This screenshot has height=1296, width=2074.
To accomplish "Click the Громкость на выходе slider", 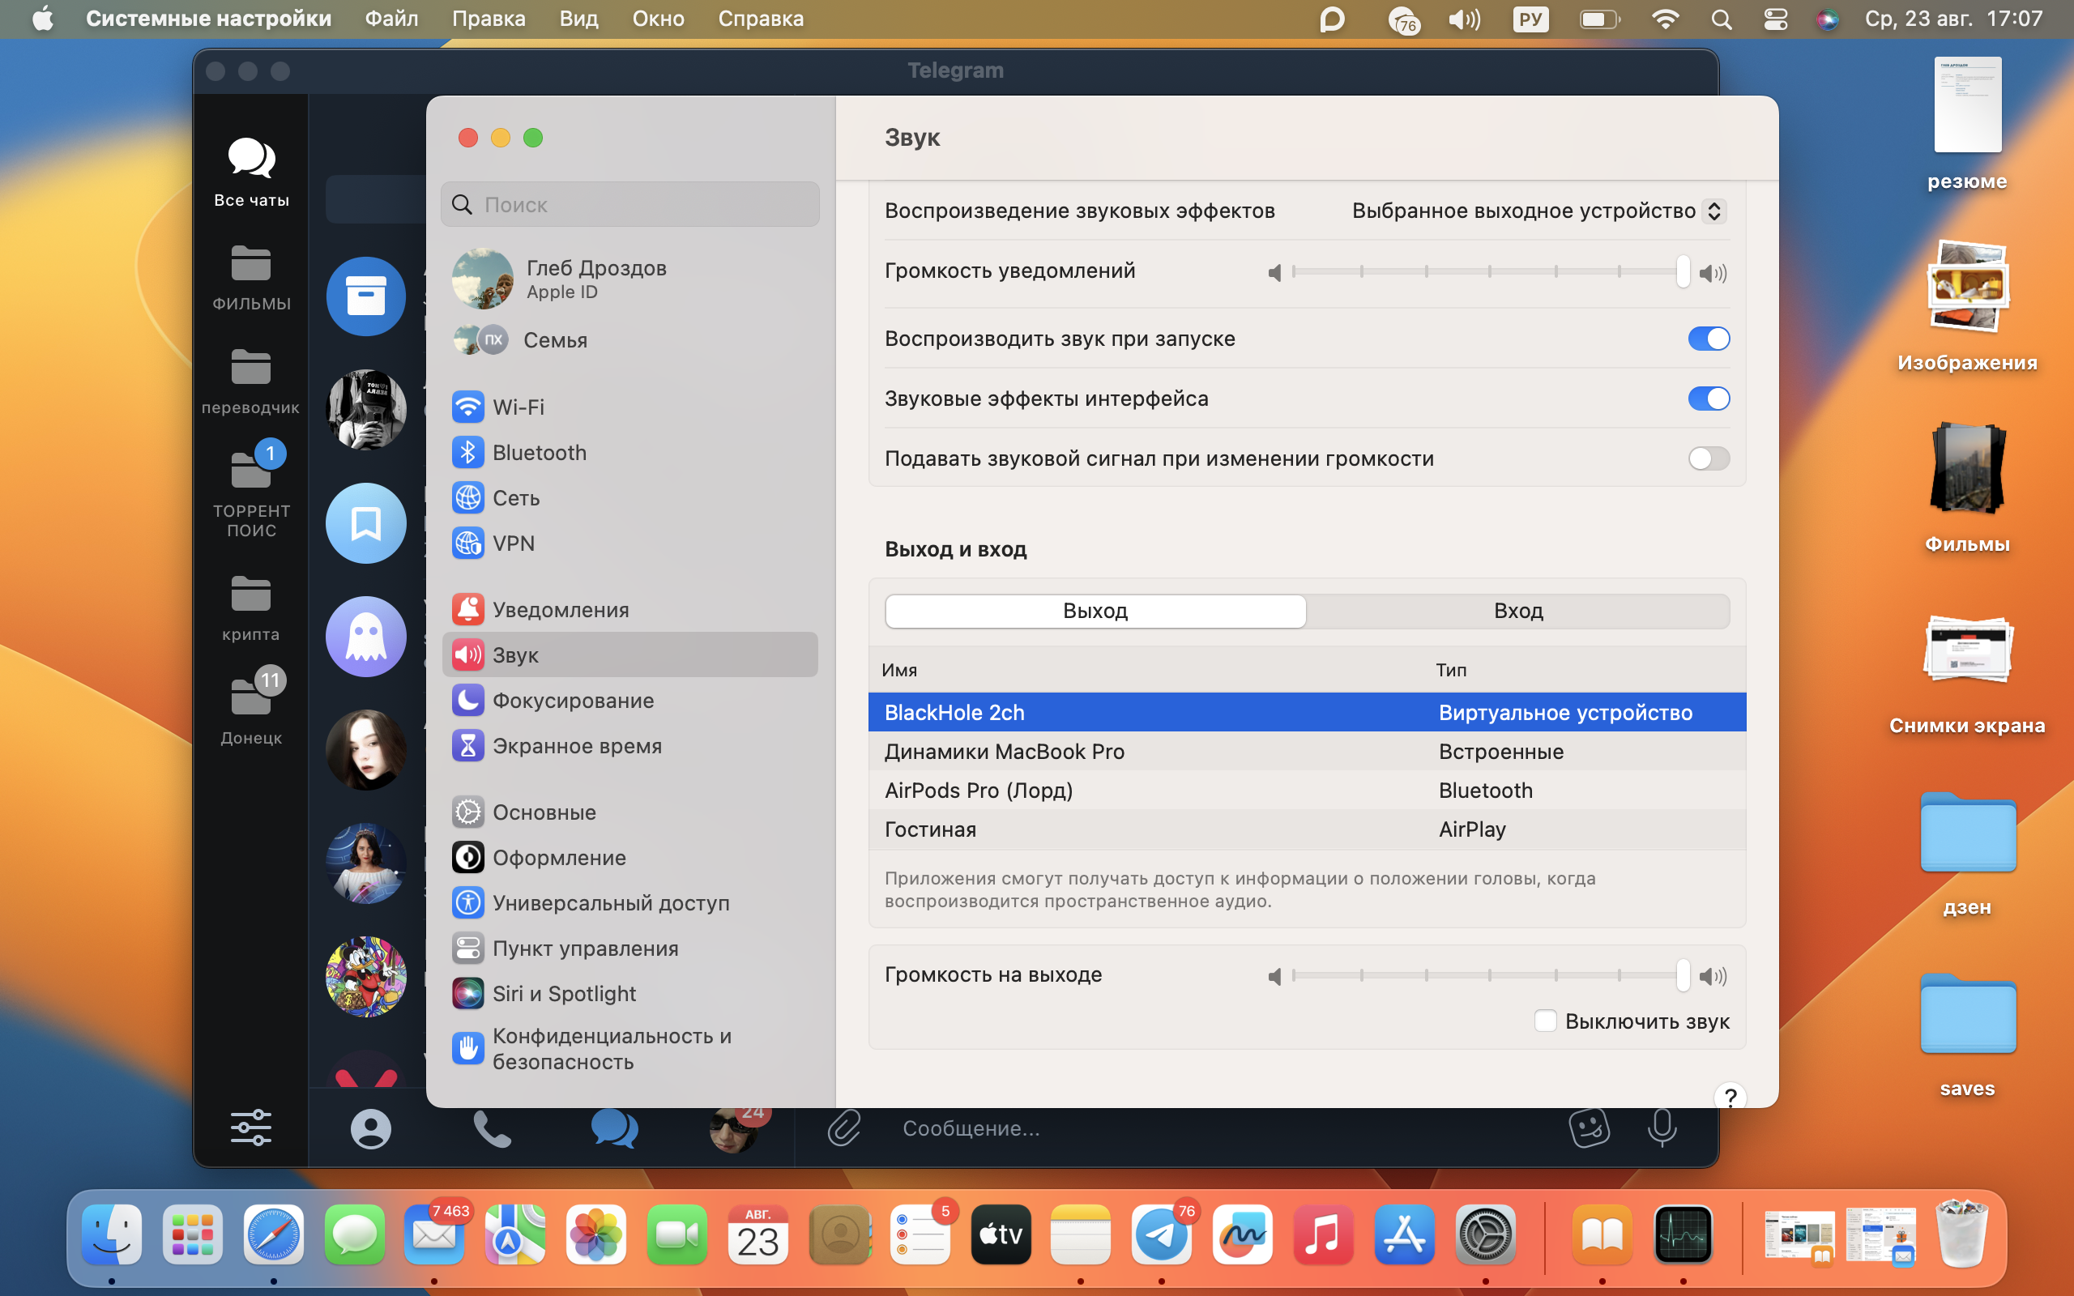I will (x=1490, y=975).
